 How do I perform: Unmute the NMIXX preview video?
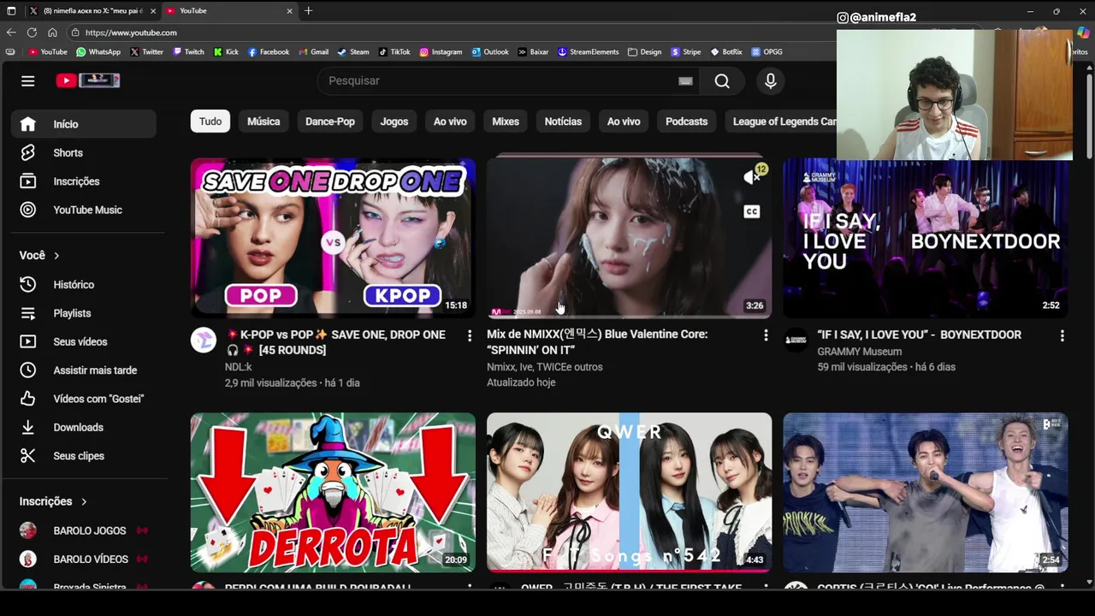pos(751,177)
